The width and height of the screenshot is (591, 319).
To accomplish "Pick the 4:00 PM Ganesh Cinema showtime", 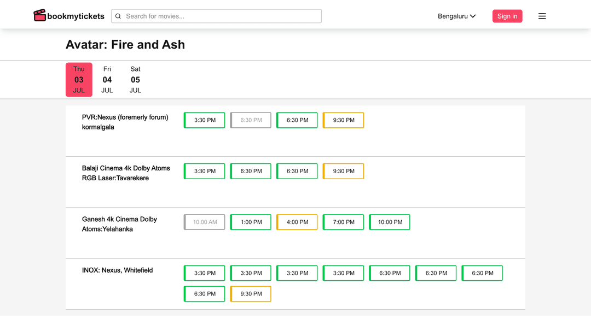I will (x=297, y=222).
